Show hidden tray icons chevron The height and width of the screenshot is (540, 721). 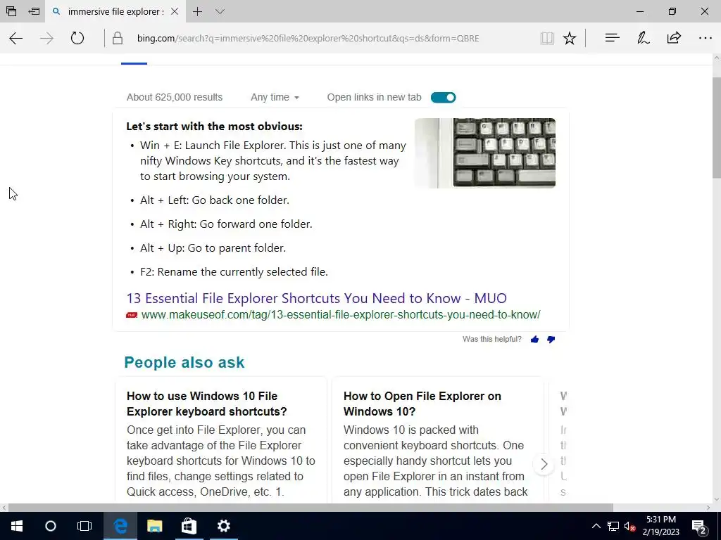tap(596, 526)
